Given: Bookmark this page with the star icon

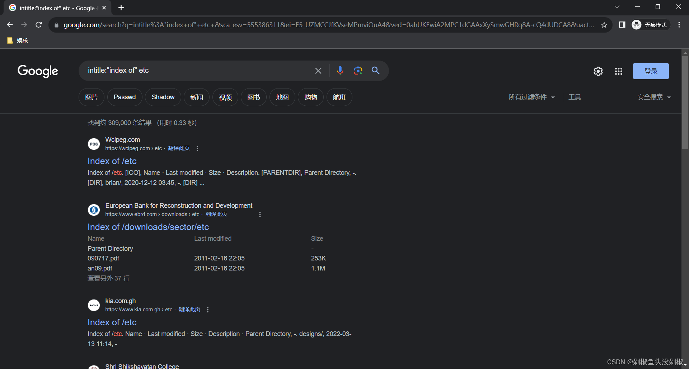Looking at the screenshot, I should [604, 25].
